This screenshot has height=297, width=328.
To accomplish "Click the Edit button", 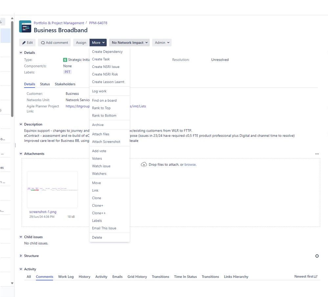I will point(27,42).
